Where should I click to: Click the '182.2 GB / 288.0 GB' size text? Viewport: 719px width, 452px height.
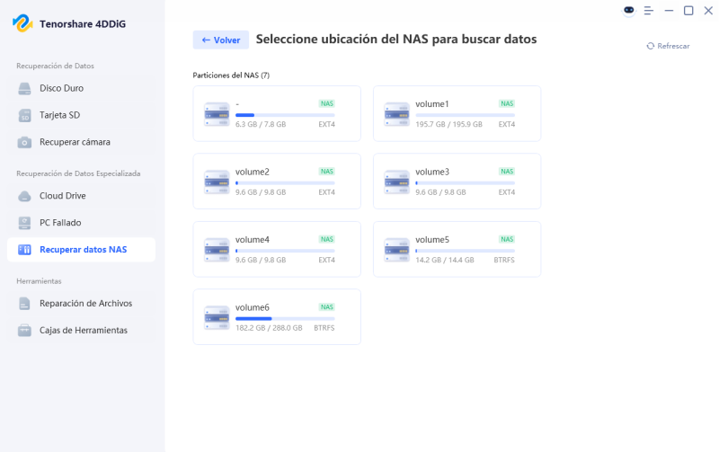(269, 328)
